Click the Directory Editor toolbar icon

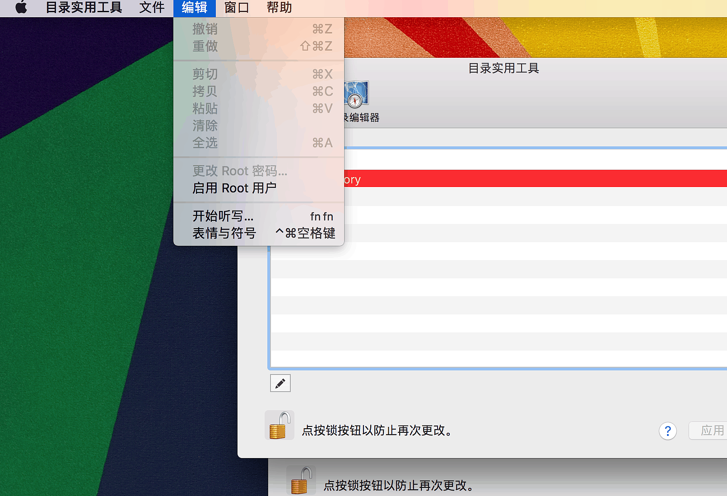357,94
